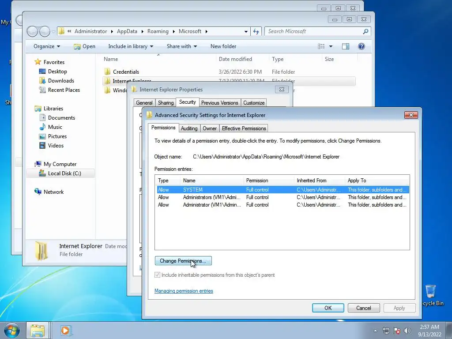The width and height of the screenshot is (452, 339).
Task: Select the Administrators (VM1\Admi... permission entry
Action: click(282, 197)
